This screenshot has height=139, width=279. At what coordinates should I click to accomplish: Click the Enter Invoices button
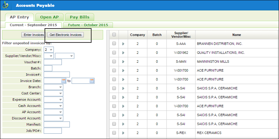click(34, 35)
